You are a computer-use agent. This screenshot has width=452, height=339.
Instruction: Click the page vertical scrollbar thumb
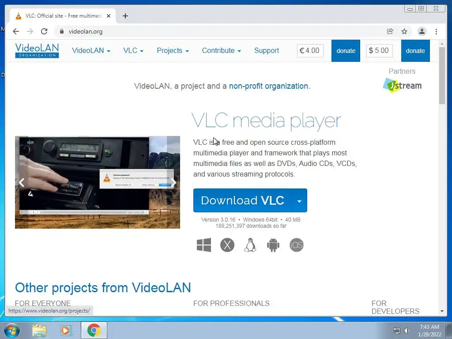pyautogui.click(x=442, y=75)
